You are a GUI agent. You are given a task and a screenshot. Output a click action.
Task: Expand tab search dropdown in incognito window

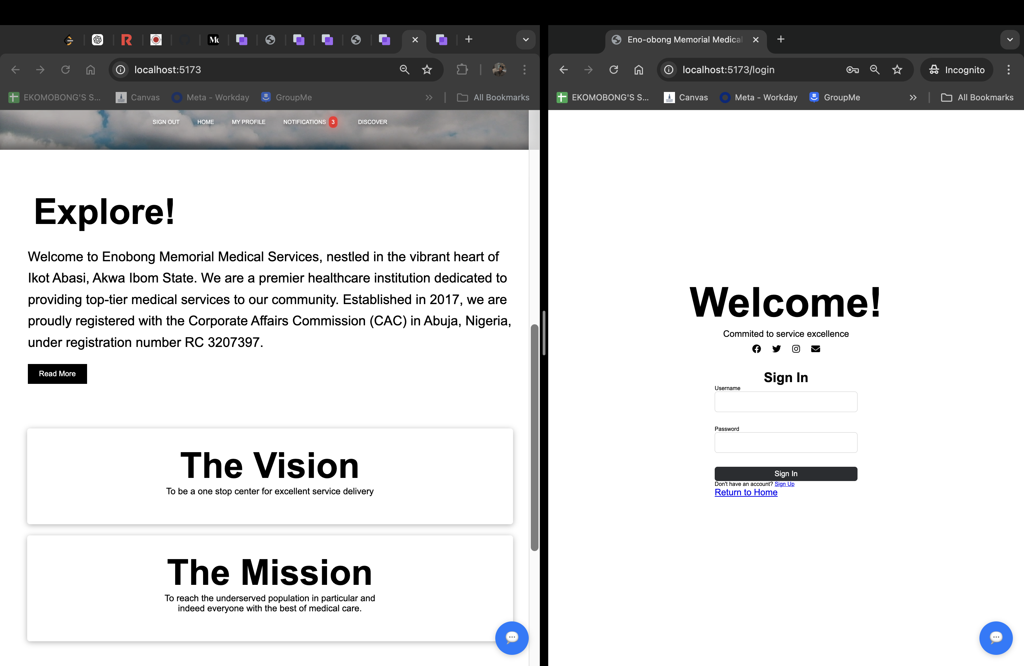(x=1010, y=40)
